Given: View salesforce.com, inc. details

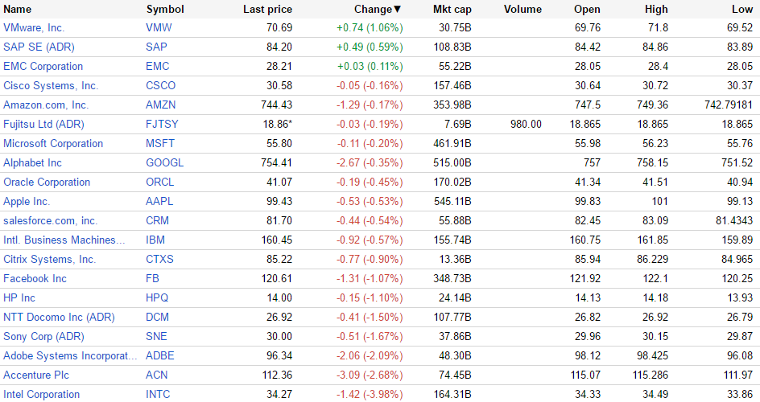Looking at the screenshot, I should (x=50, y=221).
